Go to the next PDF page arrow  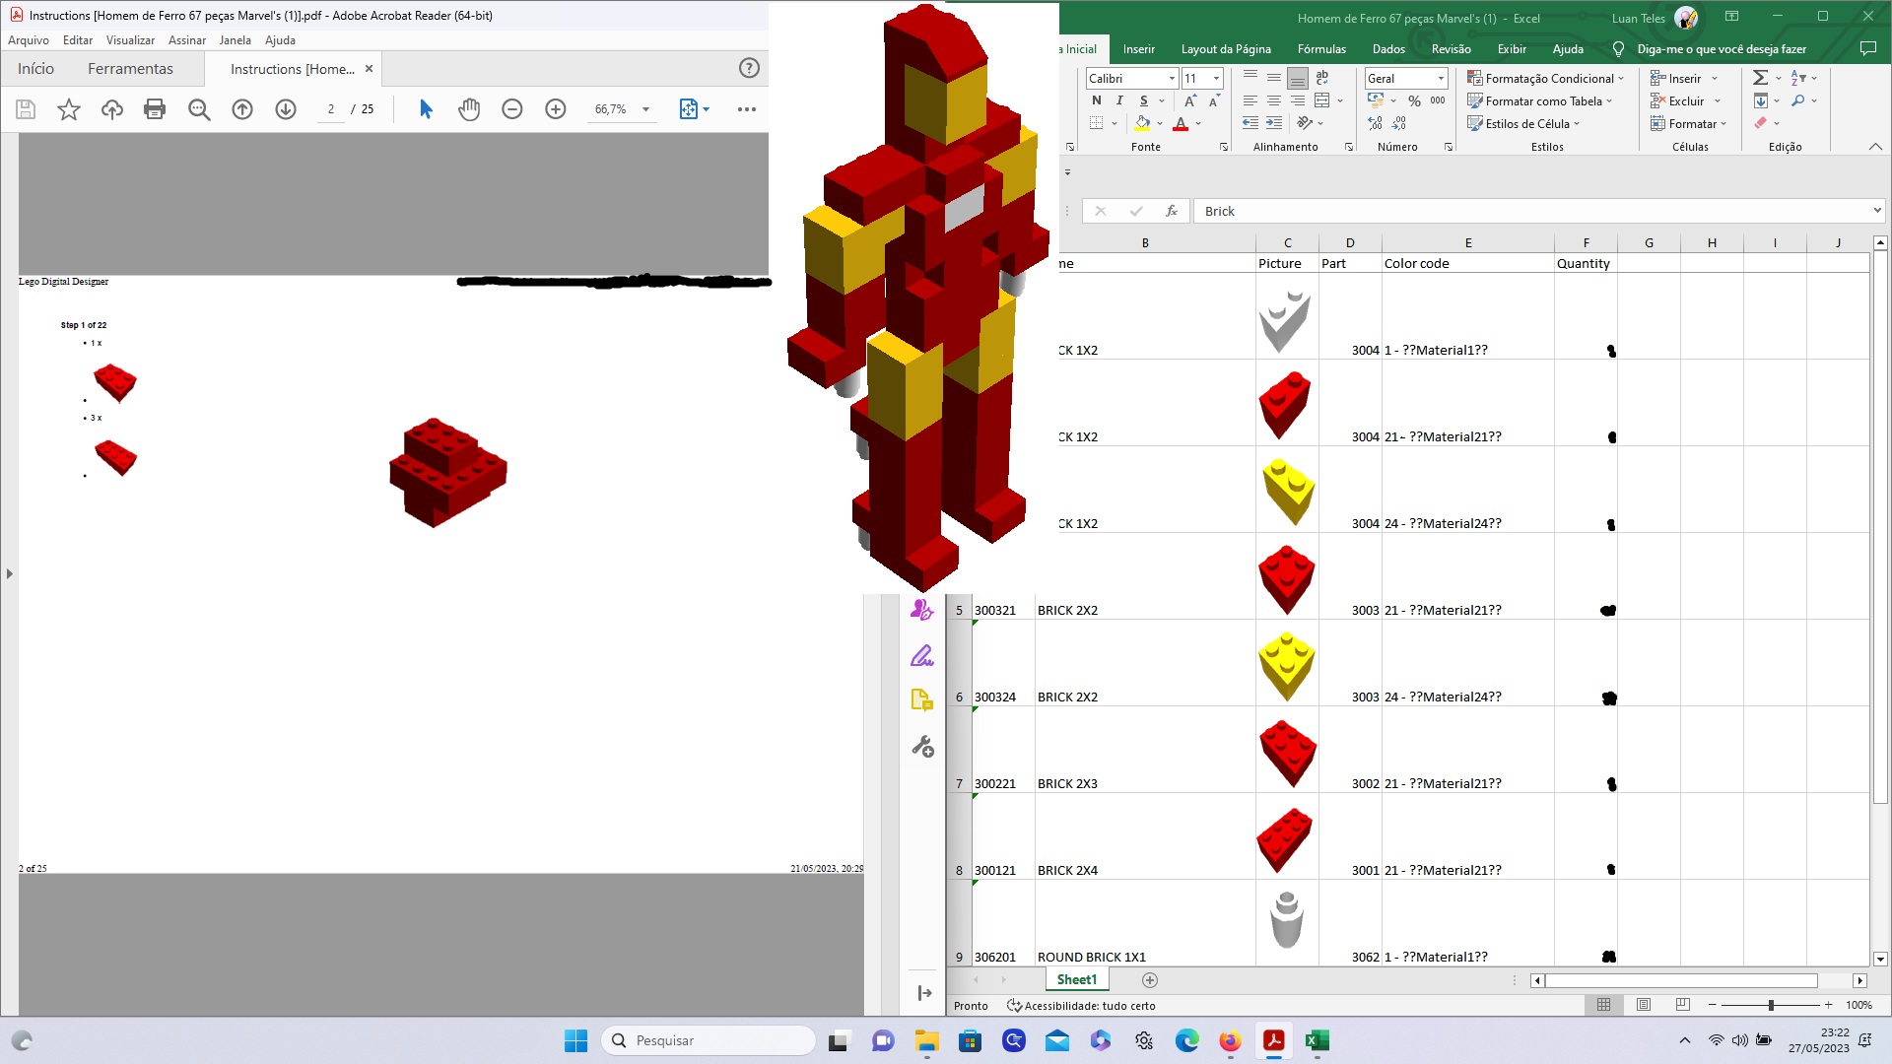coord(286,109)
